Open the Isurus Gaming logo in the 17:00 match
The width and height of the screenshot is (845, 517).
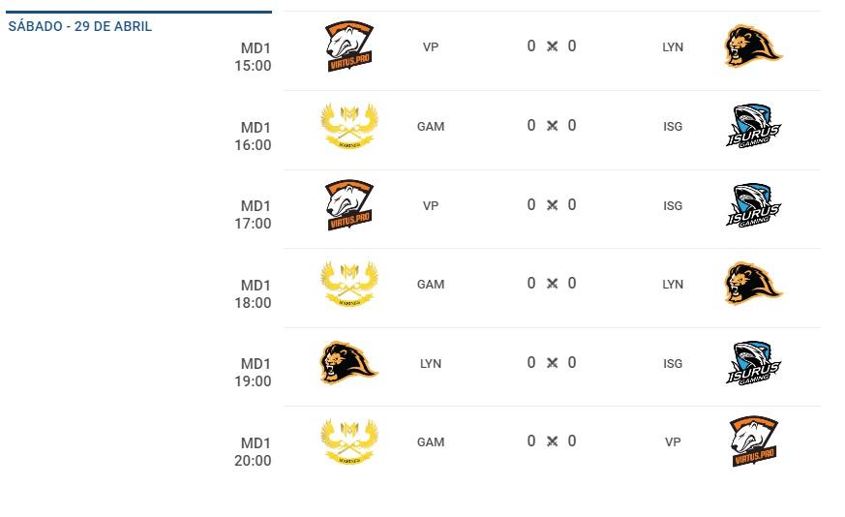pos(753,205)
